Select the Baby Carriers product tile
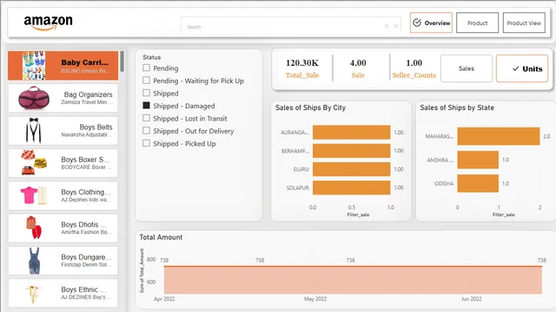The width and height of the screenshot is (556, 312). [63, 66]
